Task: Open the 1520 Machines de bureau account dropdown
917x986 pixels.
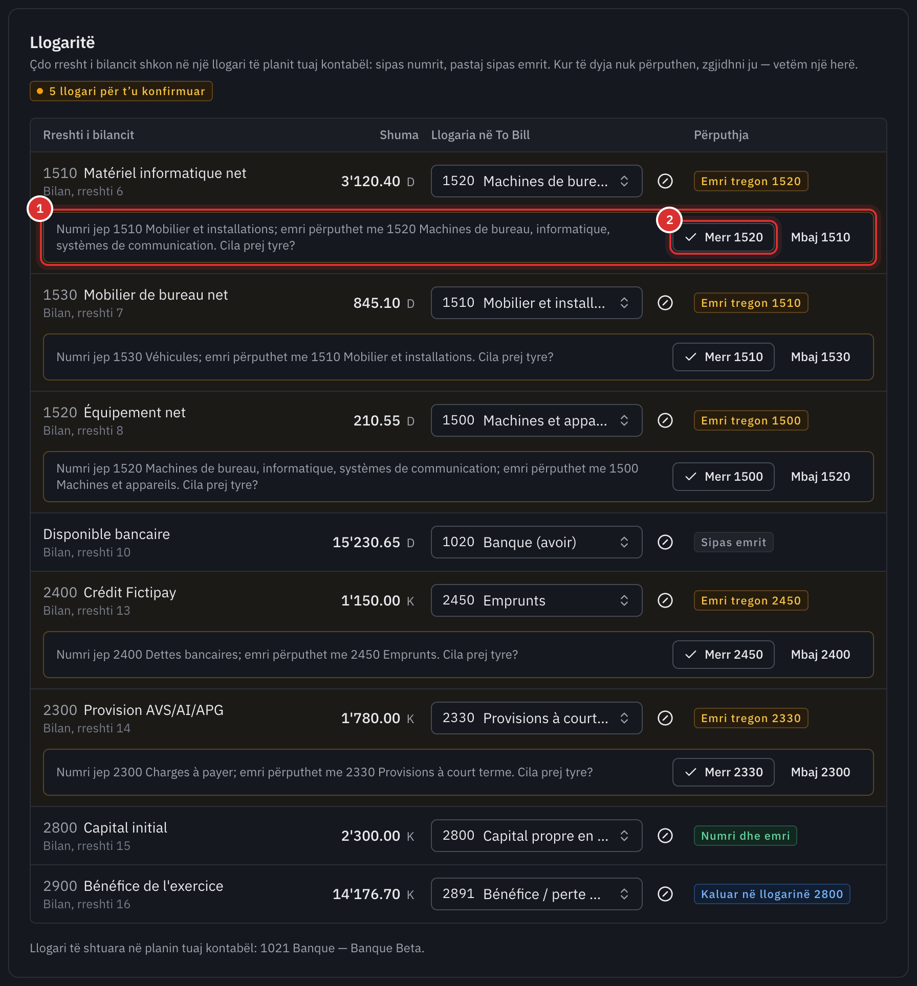Action: (x=536, y=181)
